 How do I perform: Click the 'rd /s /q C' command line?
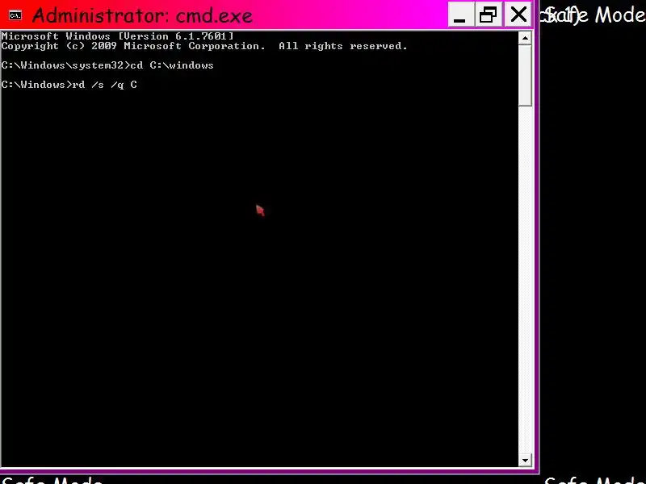[x=69, y=85]
